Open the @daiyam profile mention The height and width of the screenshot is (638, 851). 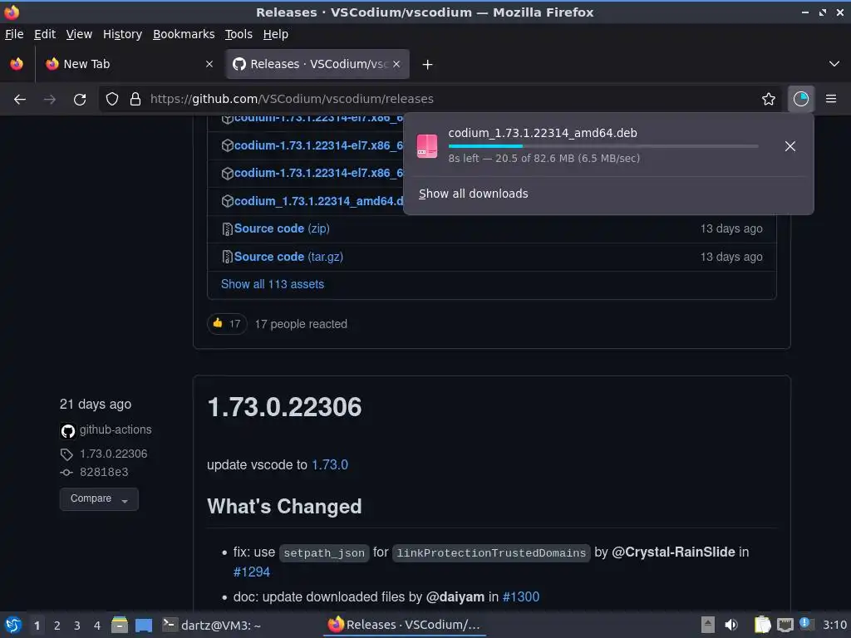coord(455,596)
